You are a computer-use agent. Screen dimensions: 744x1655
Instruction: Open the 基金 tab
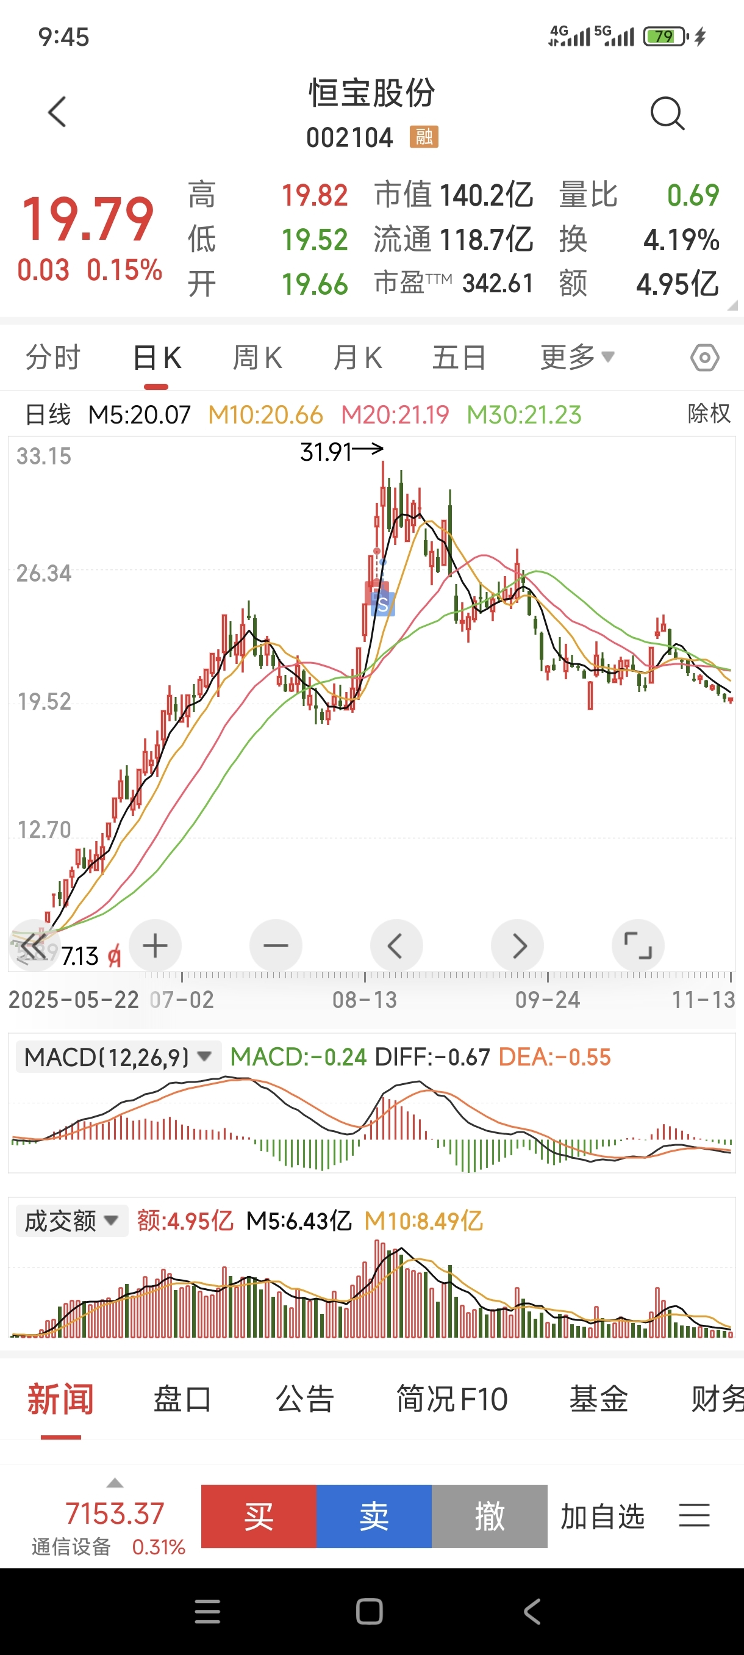pos(598,1399)
